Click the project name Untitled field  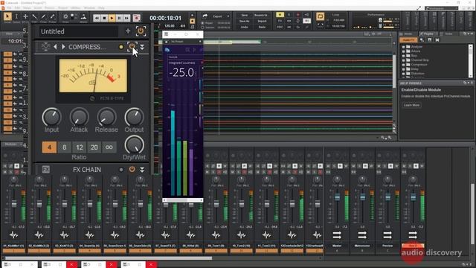click(x=78, y=31)
